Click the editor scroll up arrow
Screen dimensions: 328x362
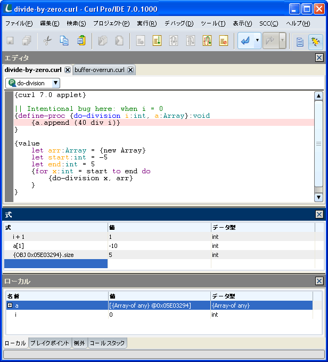[318, 95]
